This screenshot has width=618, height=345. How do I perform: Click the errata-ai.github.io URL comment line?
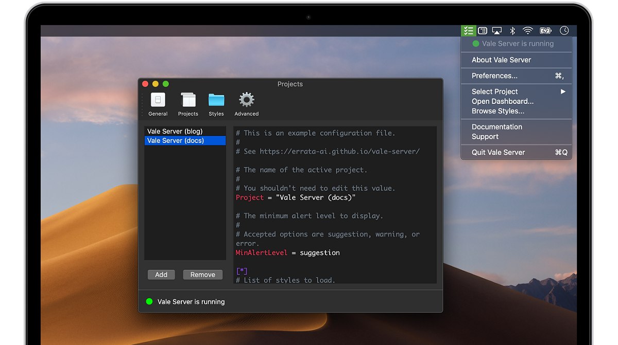coord(328,151)
